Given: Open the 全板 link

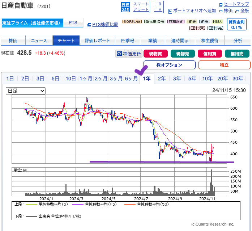Looking at the screenshot, I should [x=245, y=11].
